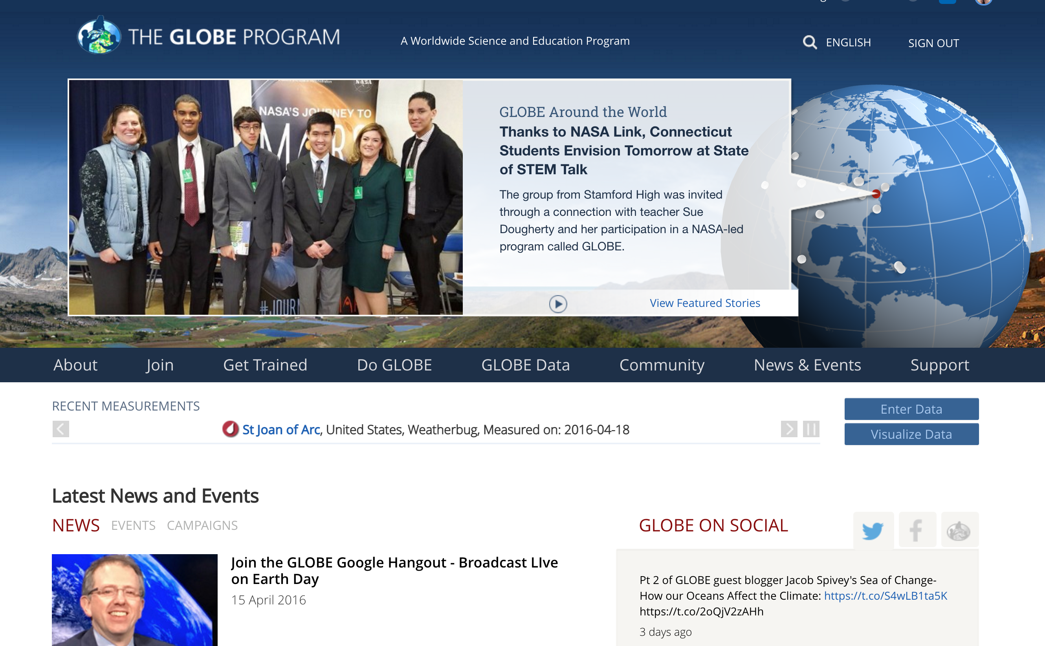The height and width of the screenshot is (646, 1045).
Task: Click the SIGN OUT link
Action: coord(933,43)
